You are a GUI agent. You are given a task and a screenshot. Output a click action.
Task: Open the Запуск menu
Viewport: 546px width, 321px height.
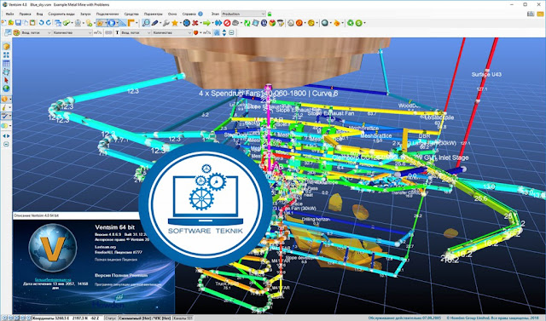point(85,14)
